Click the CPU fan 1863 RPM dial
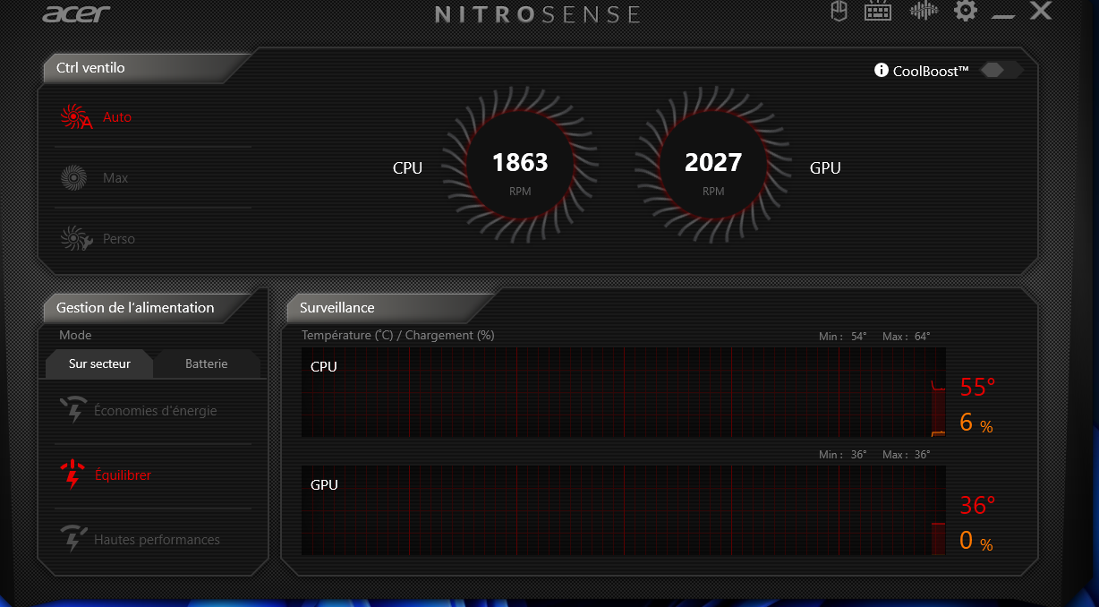The width and height of the screenshot is (1099, 607). (520, 167)
